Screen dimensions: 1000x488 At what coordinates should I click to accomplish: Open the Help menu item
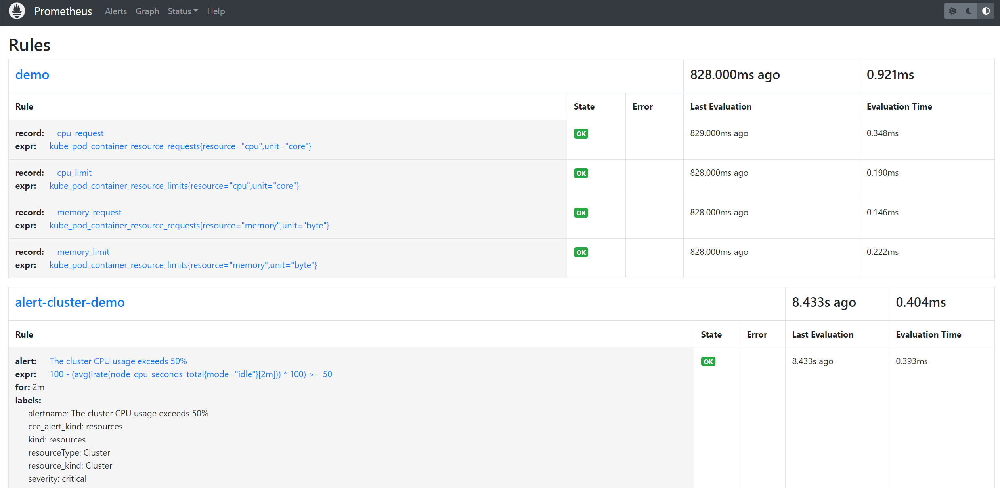[x=216, y=11]
